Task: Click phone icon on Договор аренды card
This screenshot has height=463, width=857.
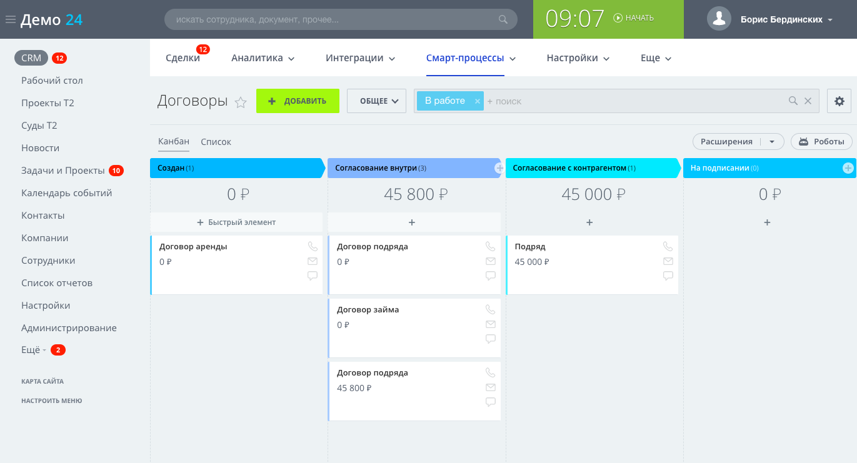Action: pos(313,247)
